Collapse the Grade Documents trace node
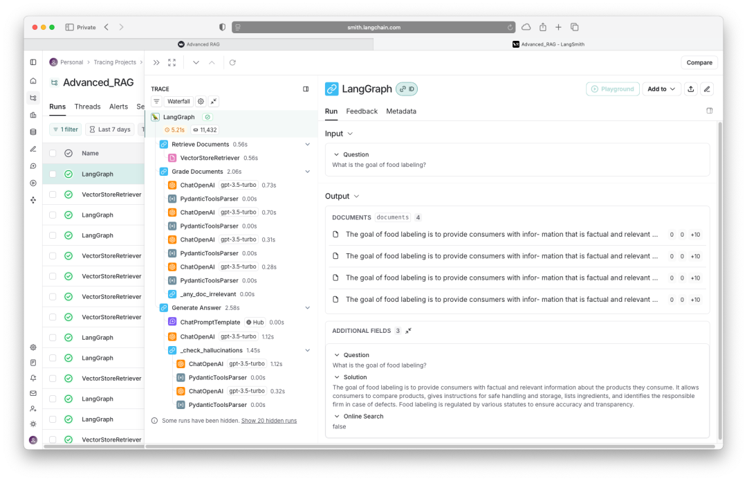The image size is (747, 481). coord(308,172)
